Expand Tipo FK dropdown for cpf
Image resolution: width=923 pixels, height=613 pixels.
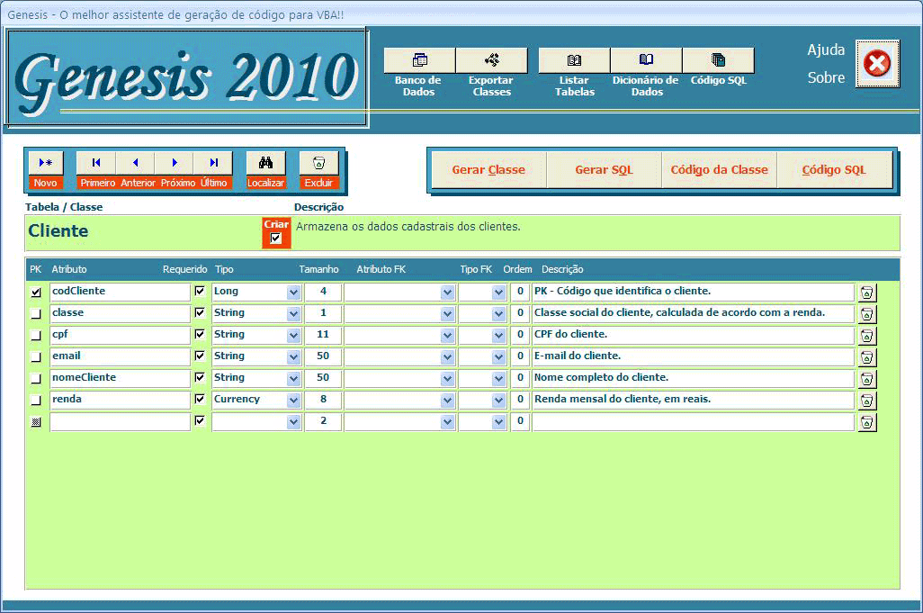498,336
